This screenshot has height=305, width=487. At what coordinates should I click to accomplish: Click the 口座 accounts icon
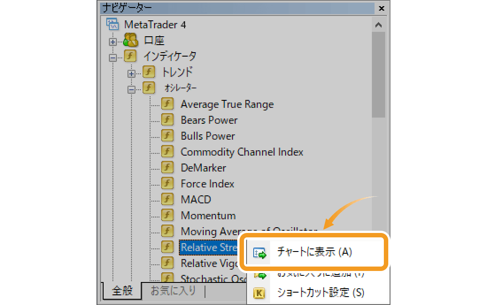131,40
